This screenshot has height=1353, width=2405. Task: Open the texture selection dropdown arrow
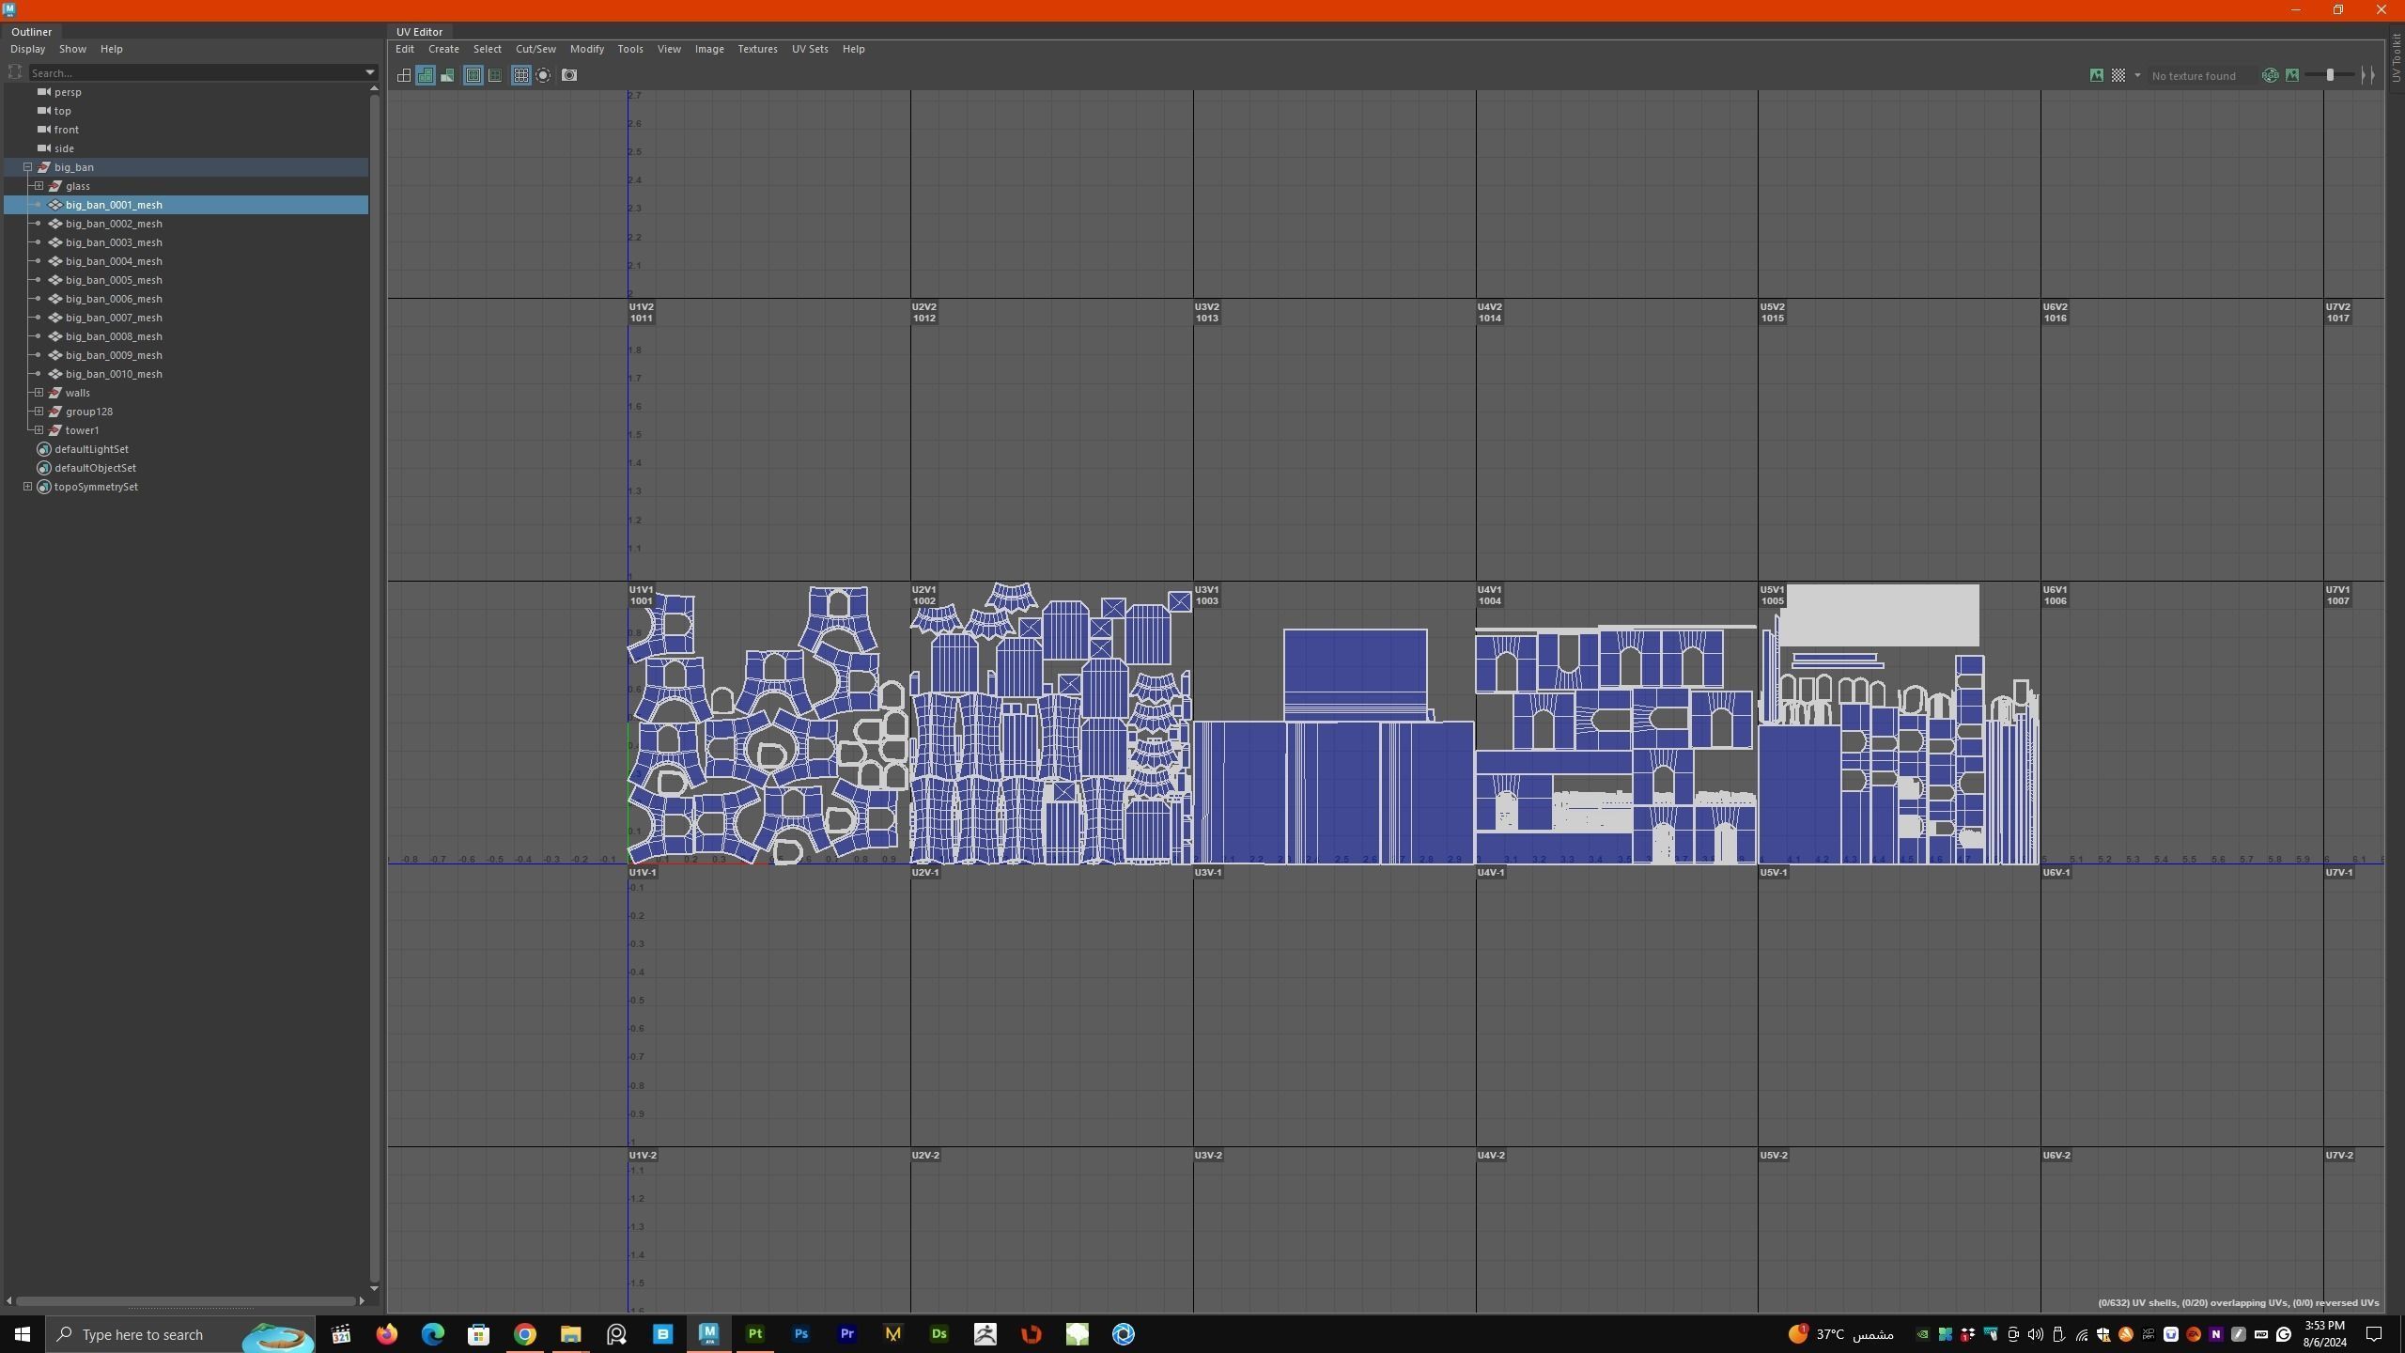pos(2137,75)
